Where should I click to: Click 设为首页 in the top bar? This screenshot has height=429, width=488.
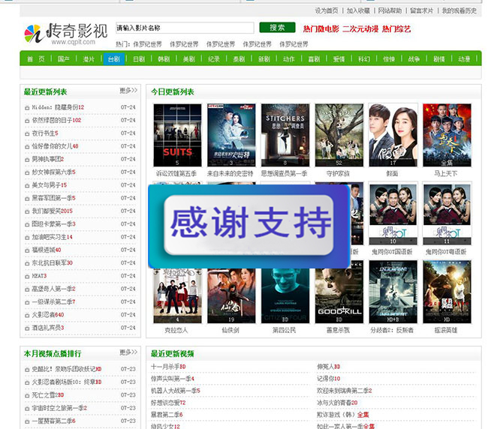(x=327, y=11)
